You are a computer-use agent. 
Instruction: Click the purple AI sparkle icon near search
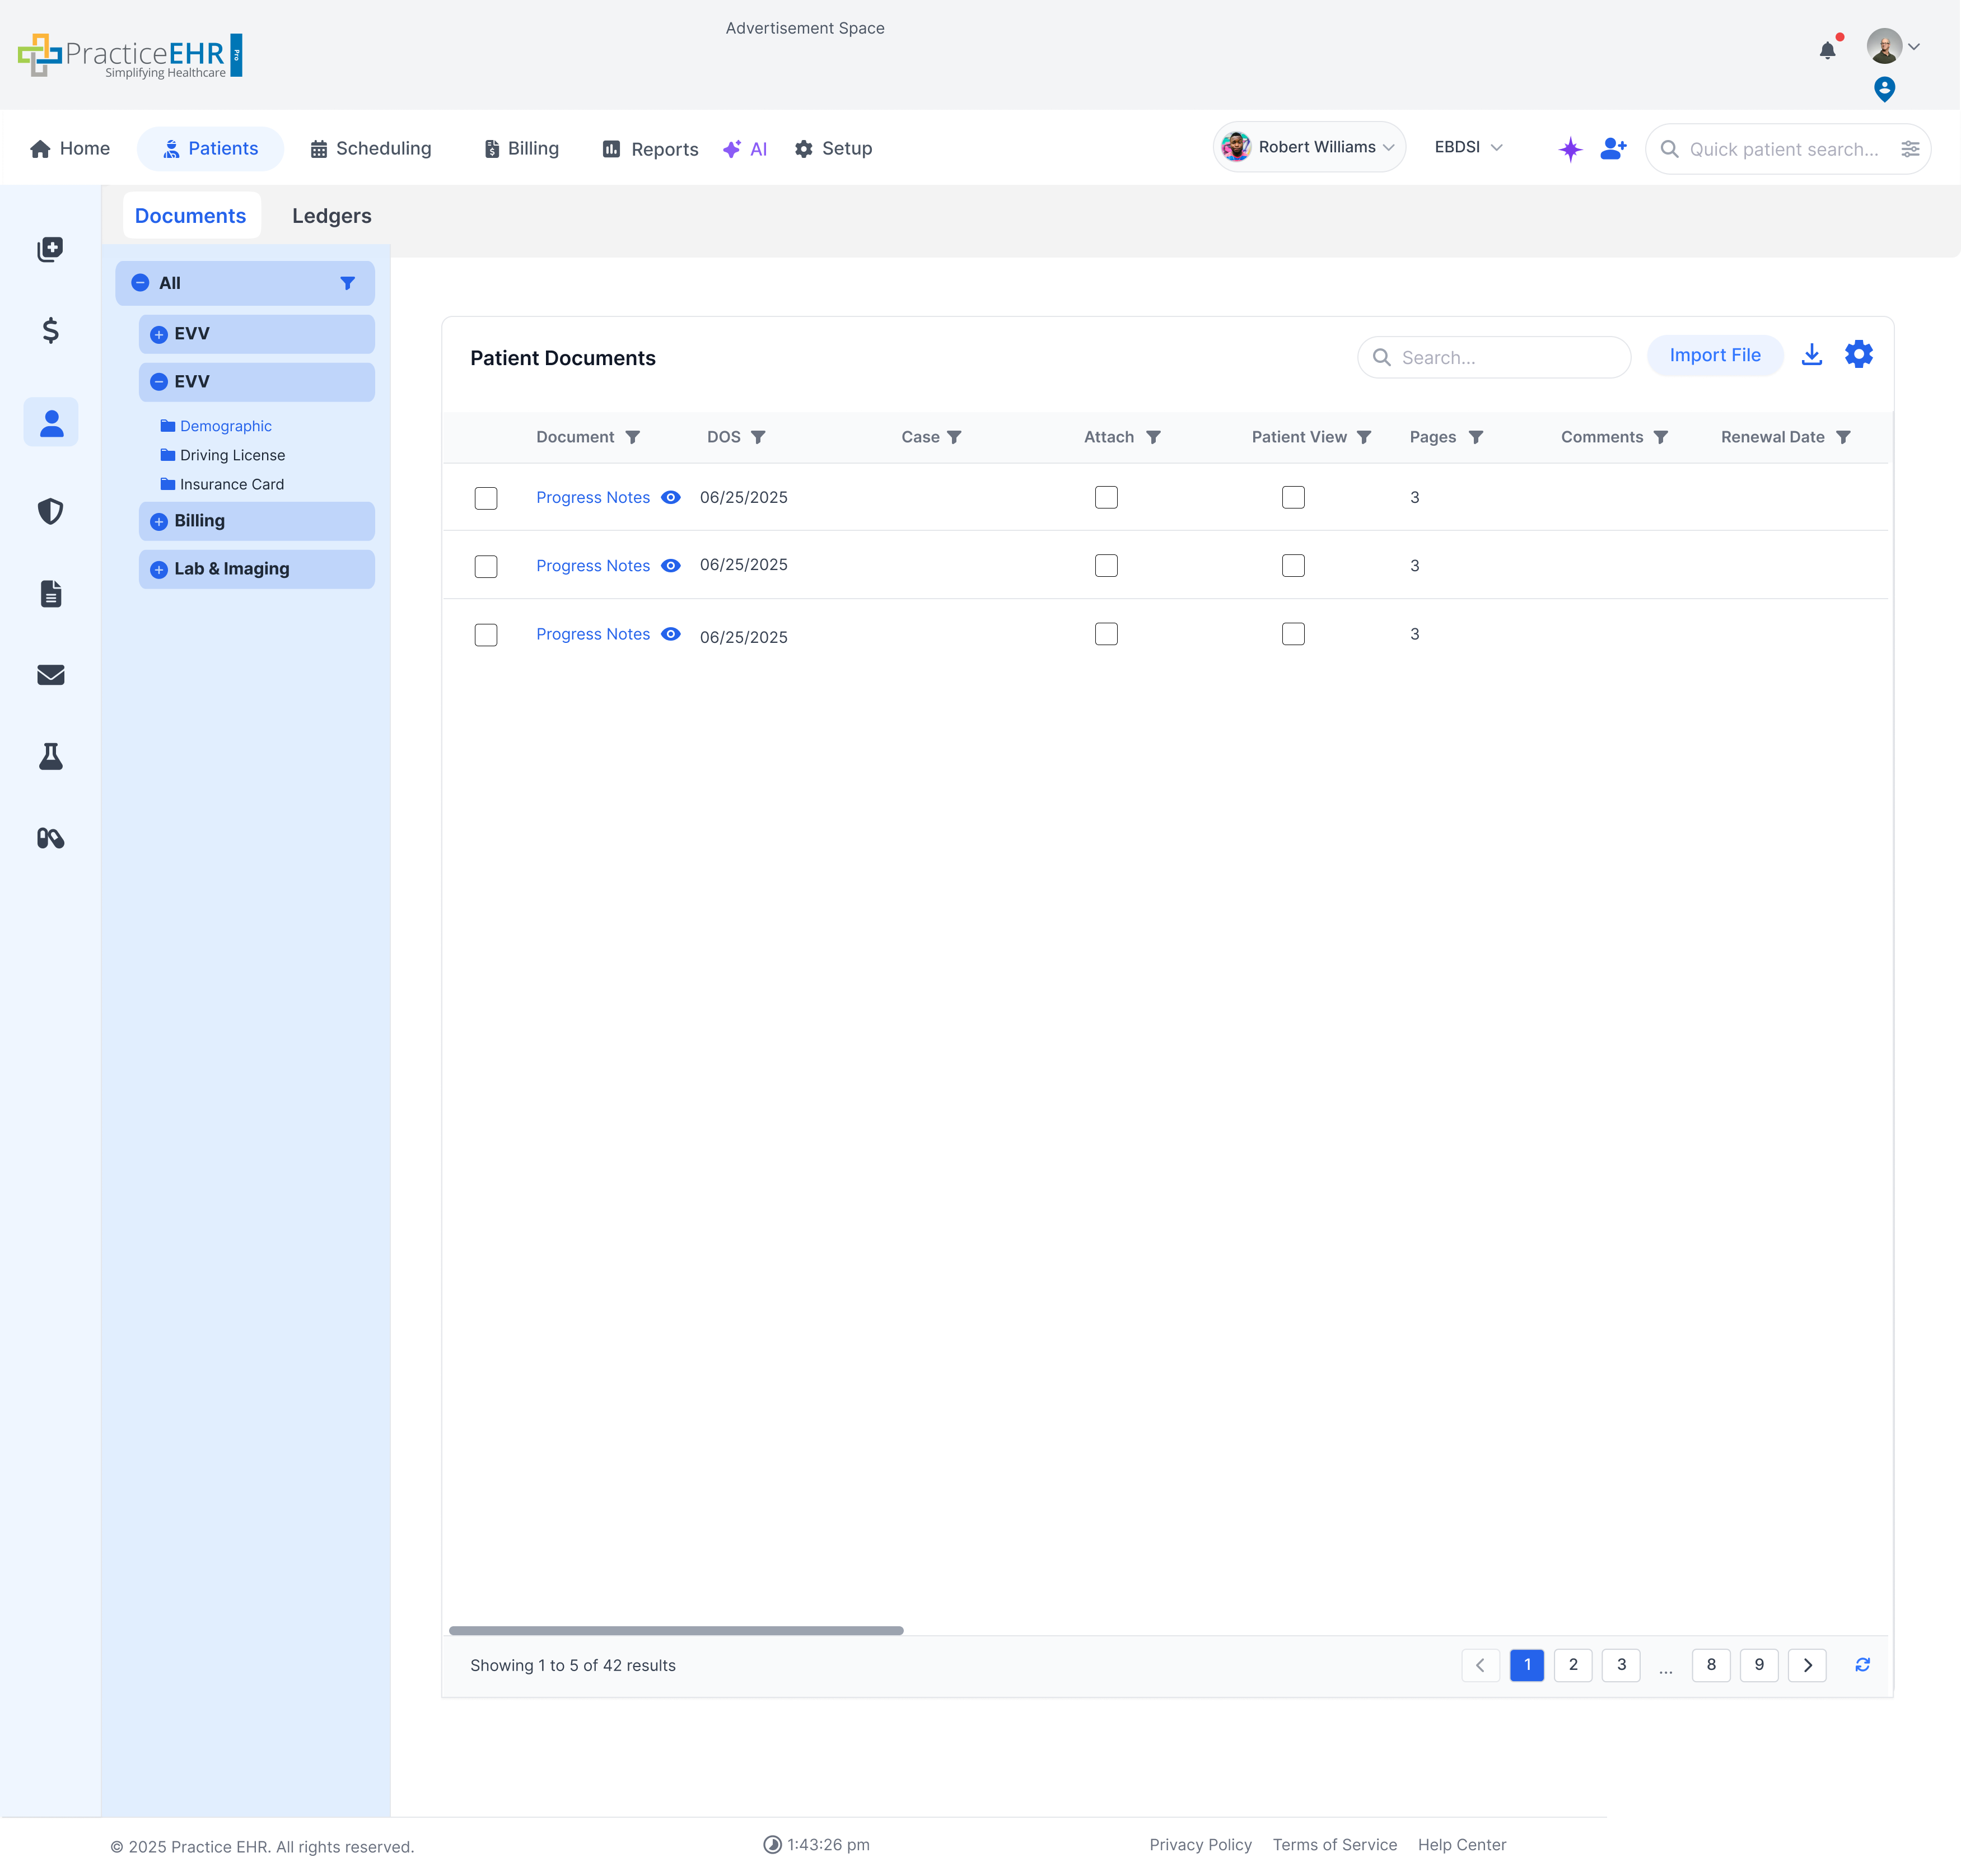point(1570,148)
